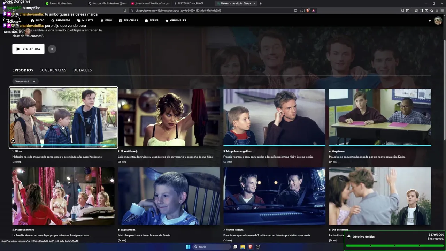Viewport: 446px width, 251px height.
Task: Open the extensions puzzle icon
Action: (403, 10)
